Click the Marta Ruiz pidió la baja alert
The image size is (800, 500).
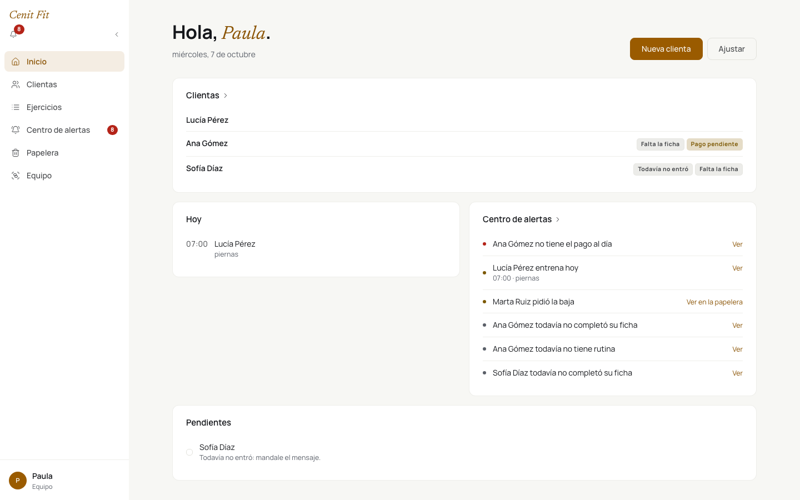533,302
